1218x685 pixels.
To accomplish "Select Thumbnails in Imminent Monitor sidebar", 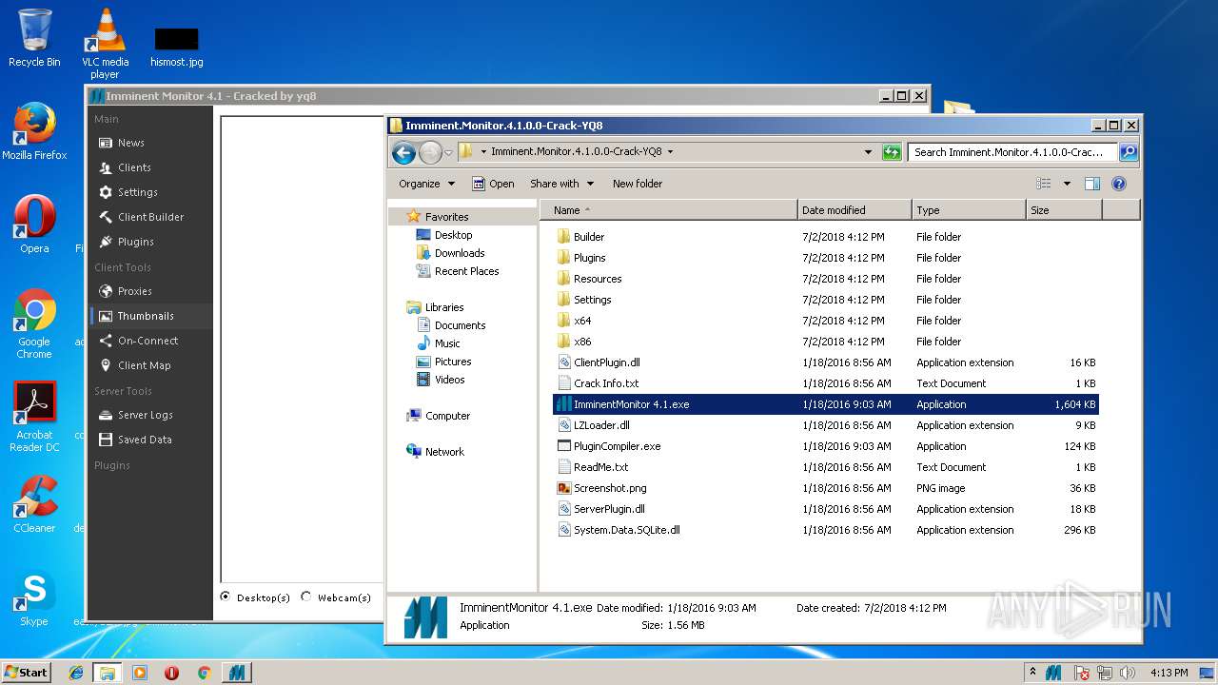I will point(149,316).
